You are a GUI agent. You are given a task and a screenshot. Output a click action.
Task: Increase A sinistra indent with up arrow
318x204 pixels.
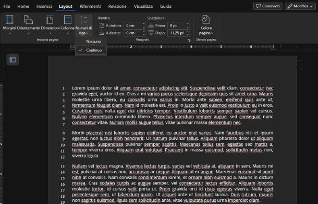click(144, 24)
